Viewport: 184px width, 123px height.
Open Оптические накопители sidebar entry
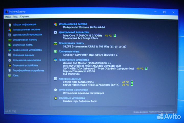(27, 60)
